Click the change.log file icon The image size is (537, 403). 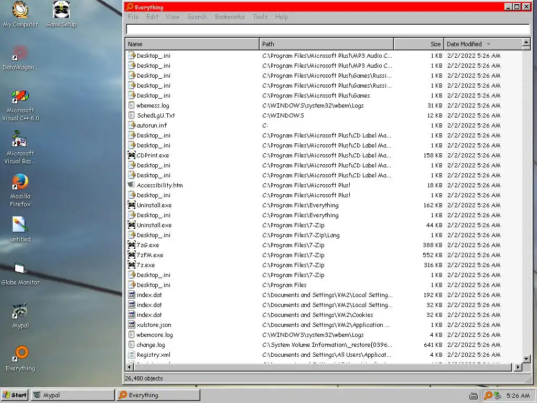(x=132, y=345)
